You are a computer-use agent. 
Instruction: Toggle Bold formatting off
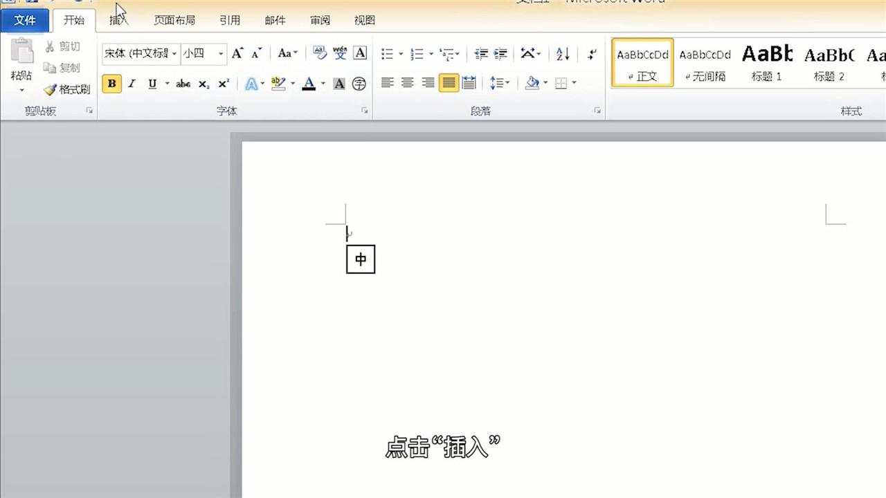click(111, 84)
